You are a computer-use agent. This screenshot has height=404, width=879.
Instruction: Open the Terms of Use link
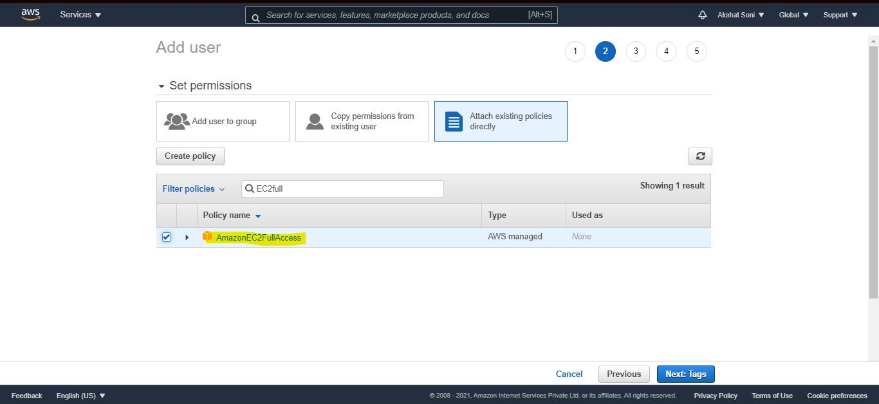pos(772,396)
